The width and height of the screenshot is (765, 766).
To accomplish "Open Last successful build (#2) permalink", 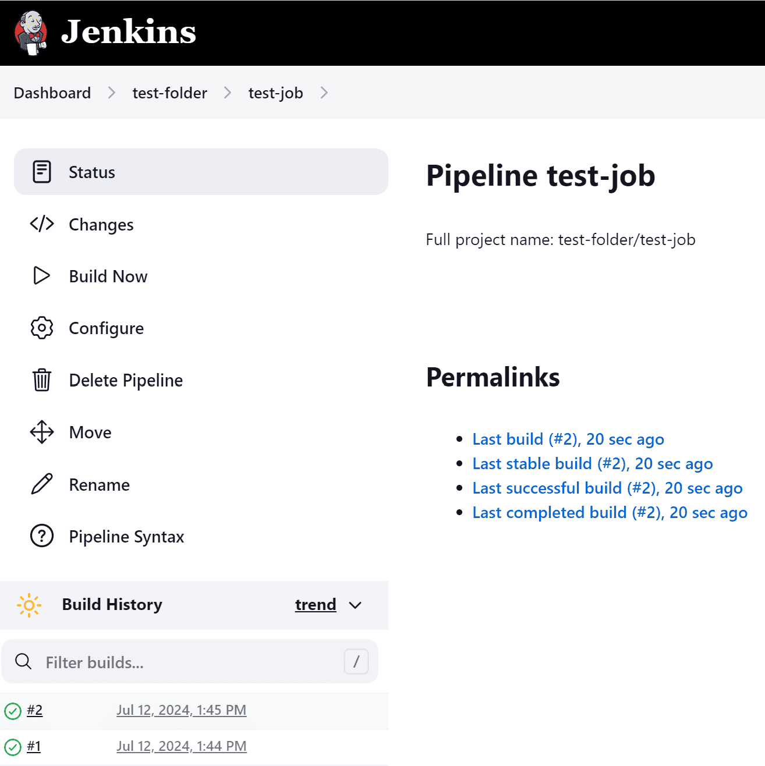I will [x=607, y=488].
